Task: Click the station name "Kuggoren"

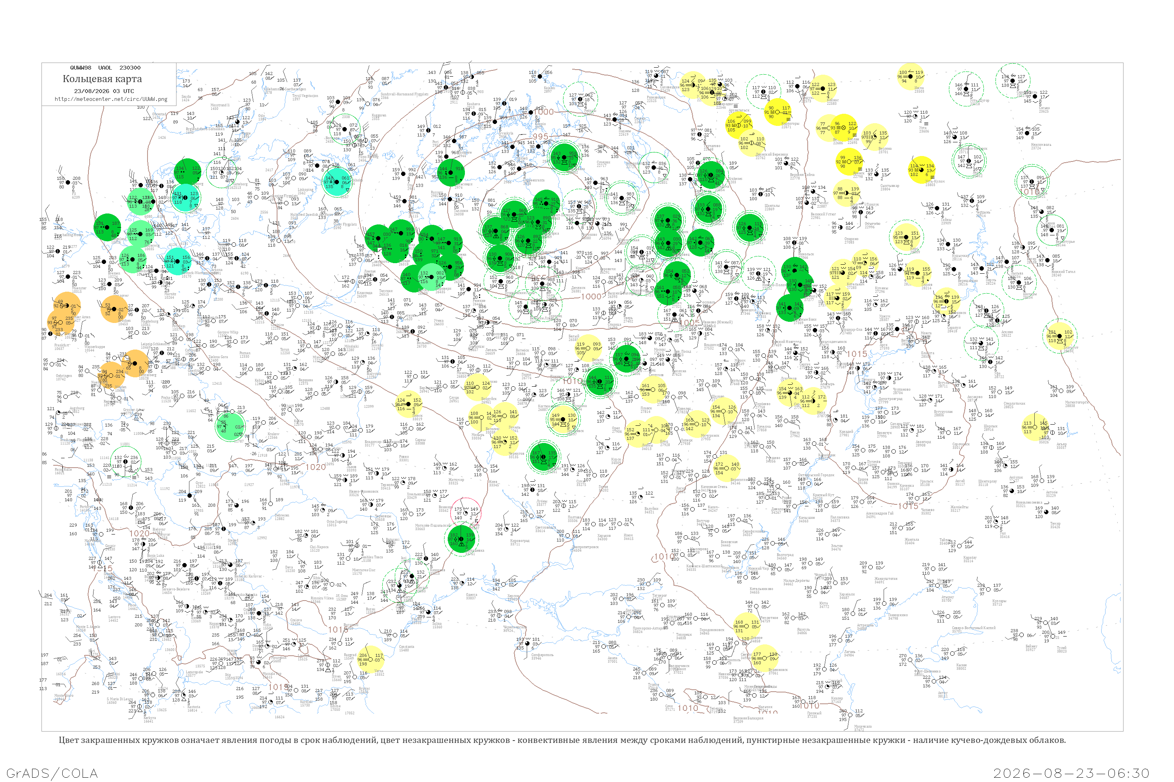Action: pos(379,116)
